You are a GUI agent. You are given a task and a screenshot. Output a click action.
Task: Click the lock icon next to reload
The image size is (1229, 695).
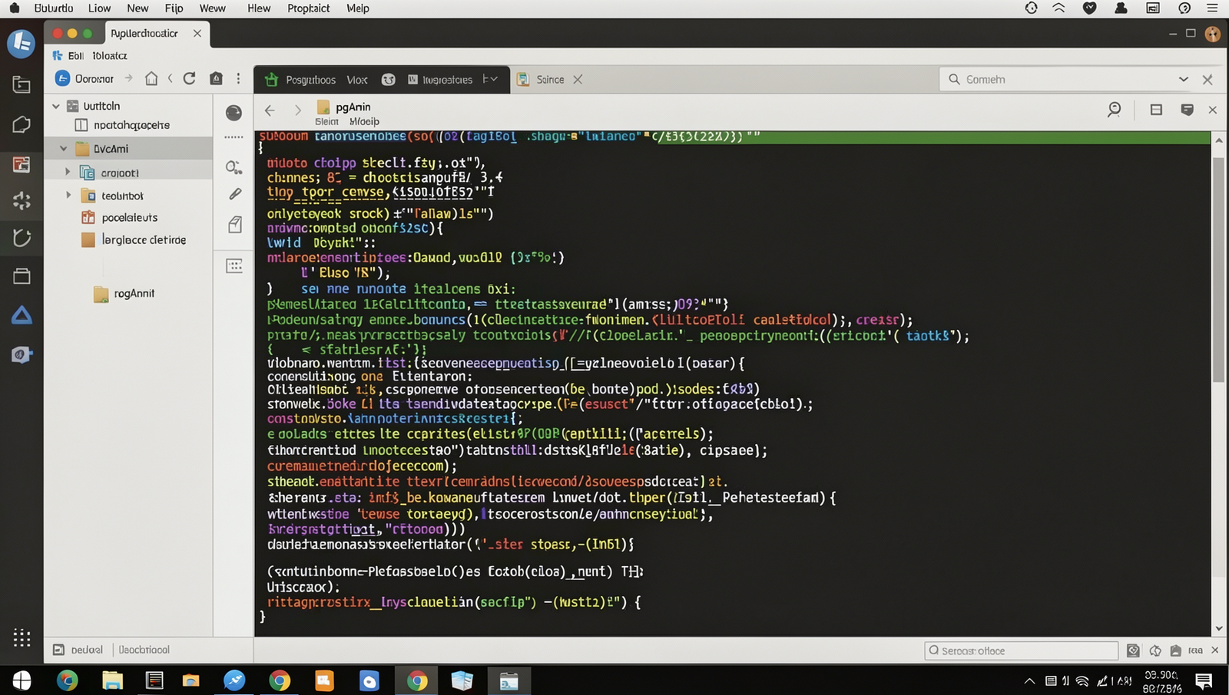tap(216, 78)
